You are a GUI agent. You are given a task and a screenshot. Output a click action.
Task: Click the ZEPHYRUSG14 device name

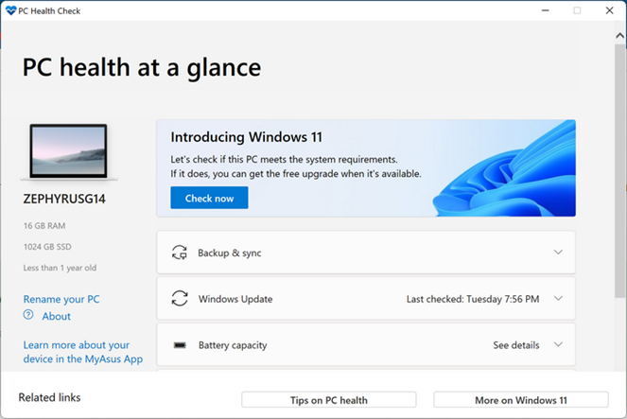coord(64,199)
